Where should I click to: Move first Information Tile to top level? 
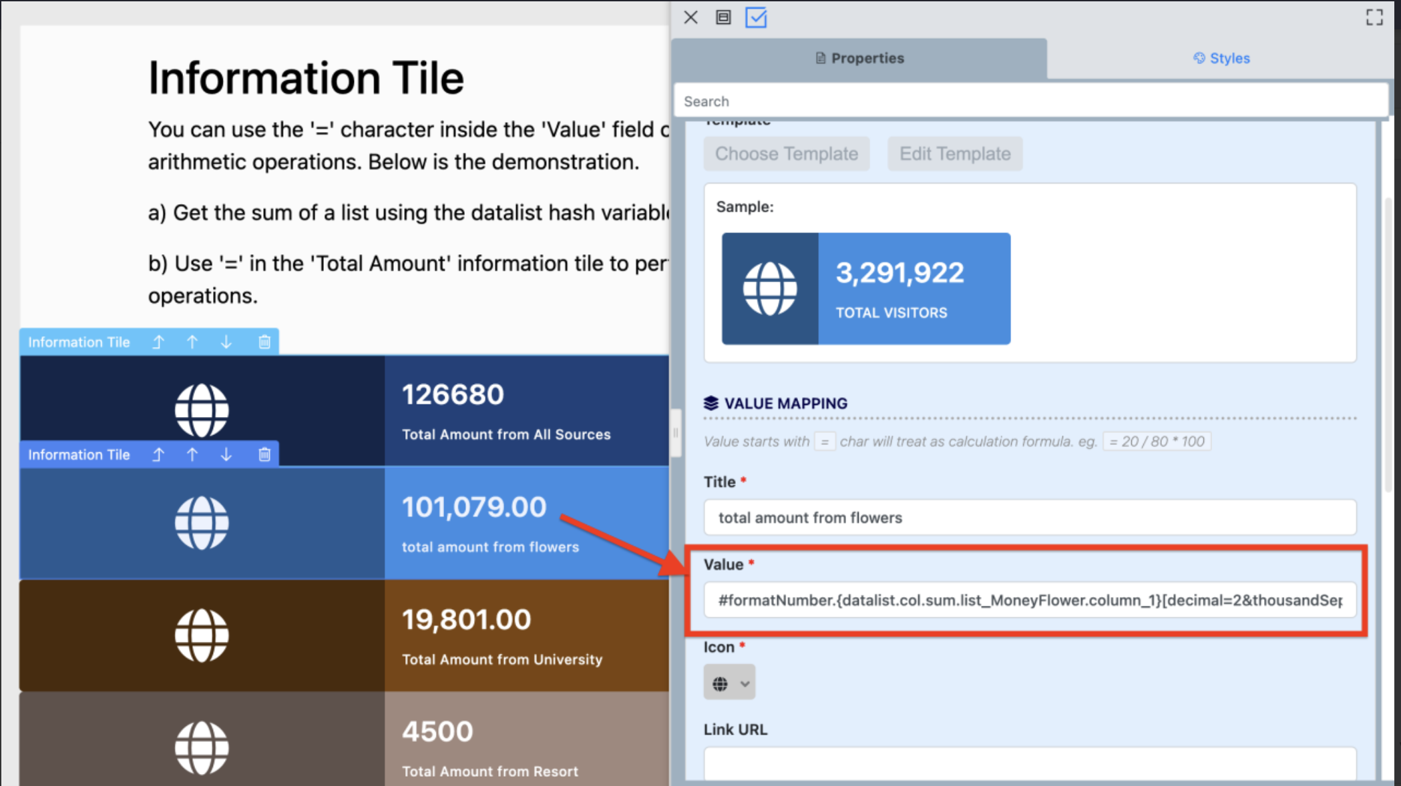click(x=158, y=342)
